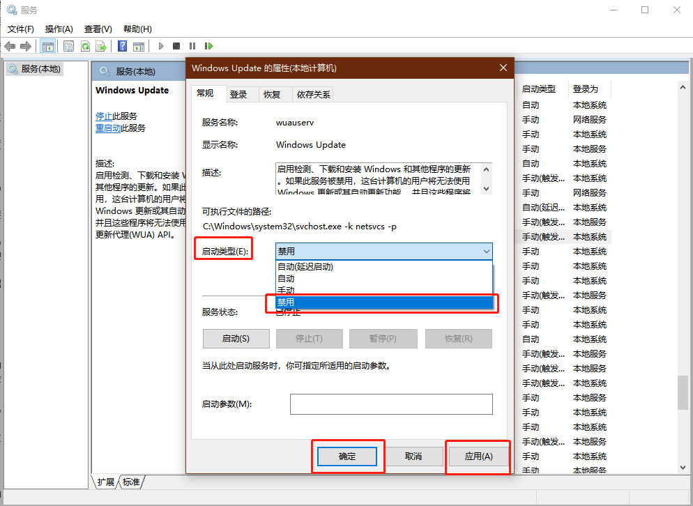Click the Start Service play icon
The image size is (693, 506).
coord(161,46)
